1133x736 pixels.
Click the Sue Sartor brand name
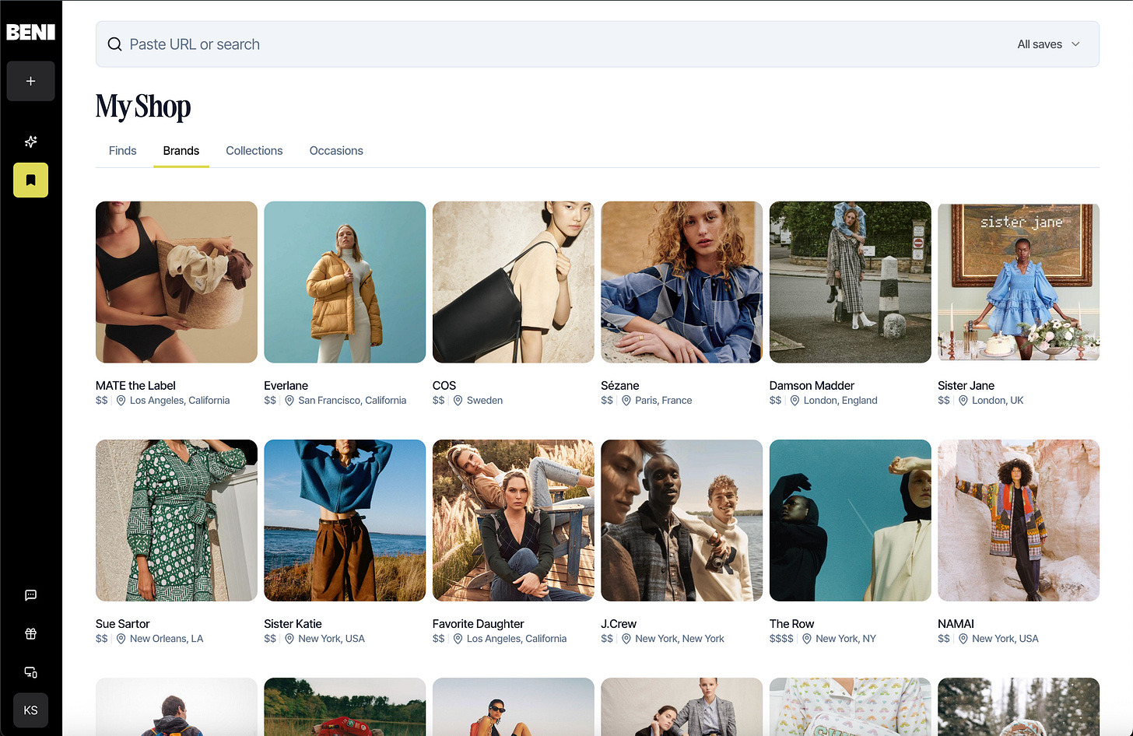point(123,624)
